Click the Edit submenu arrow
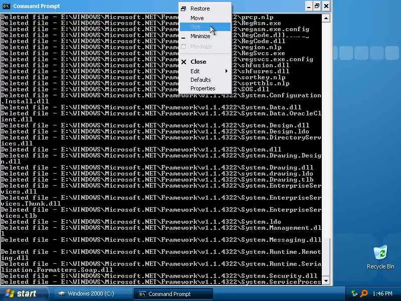This screenshot has width=401, height=301. tap(227, 71)
